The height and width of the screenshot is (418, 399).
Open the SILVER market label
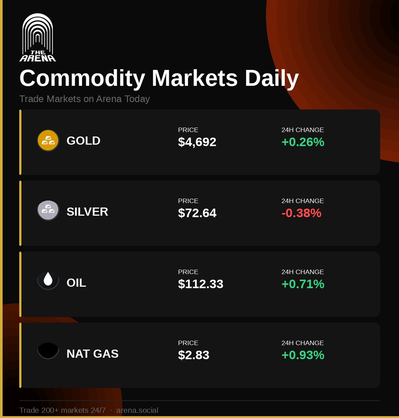point(87,212)
